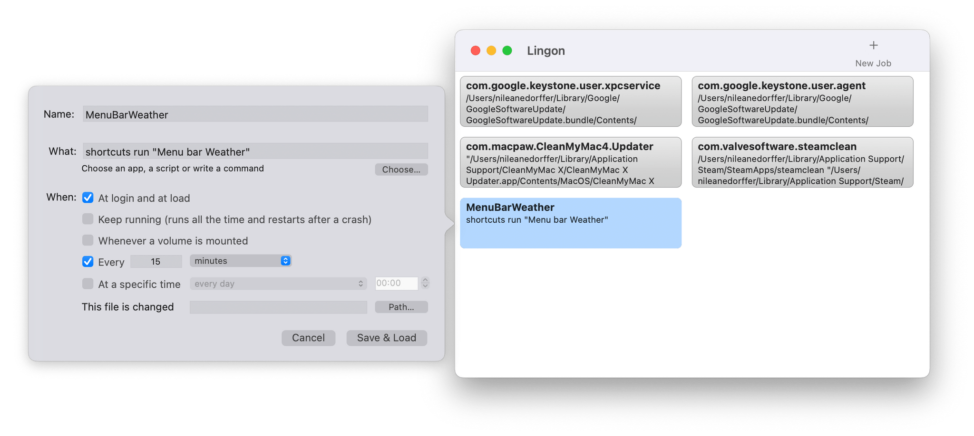The image size is (974, 436).
Task: Open the every day schedule dropdown
Action: [278, 284]
